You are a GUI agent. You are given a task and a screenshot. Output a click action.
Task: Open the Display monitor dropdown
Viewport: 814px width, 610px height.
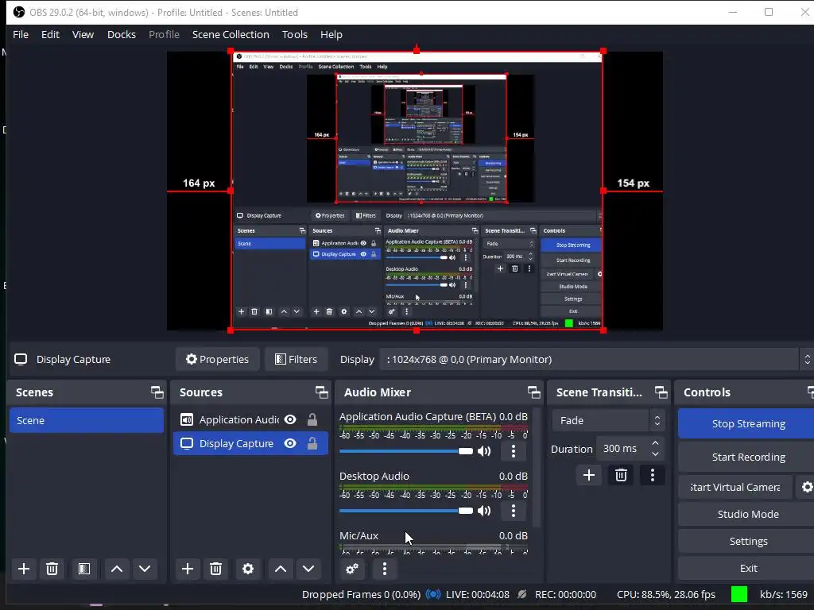596,360
